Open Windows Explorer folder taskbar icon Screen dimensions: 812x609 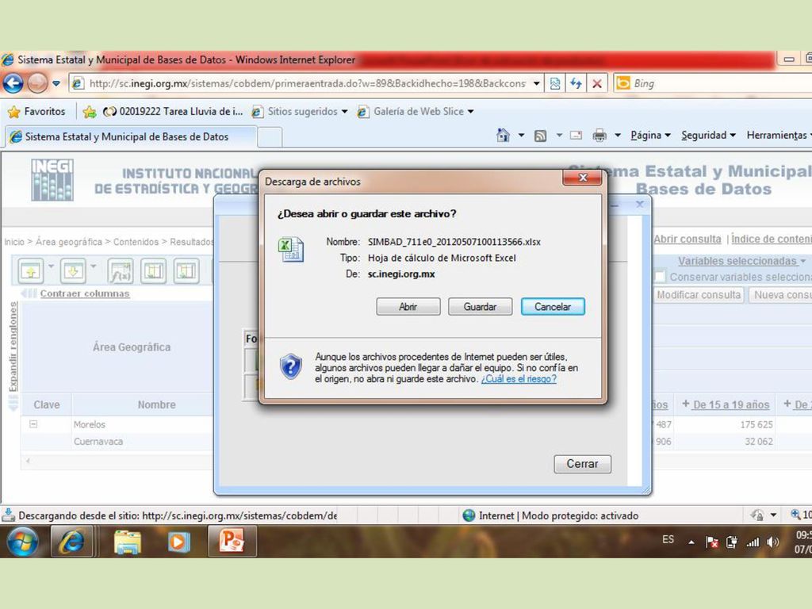(x=128, y=542)
